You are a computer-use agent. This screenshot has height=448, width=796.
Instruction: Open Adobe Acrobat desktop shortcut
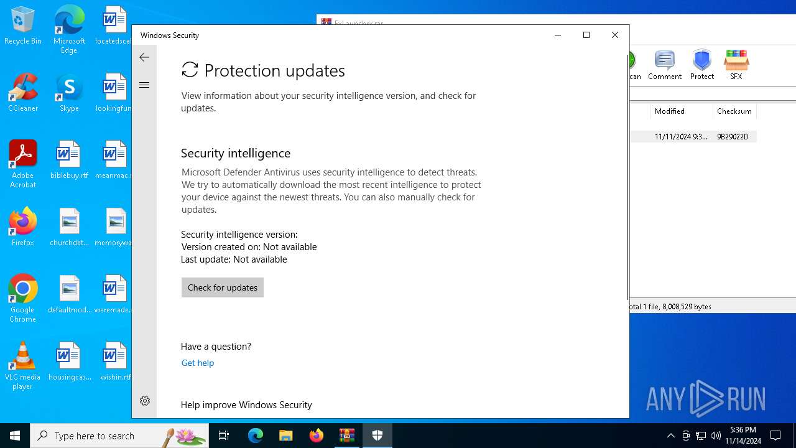[23, 164]
